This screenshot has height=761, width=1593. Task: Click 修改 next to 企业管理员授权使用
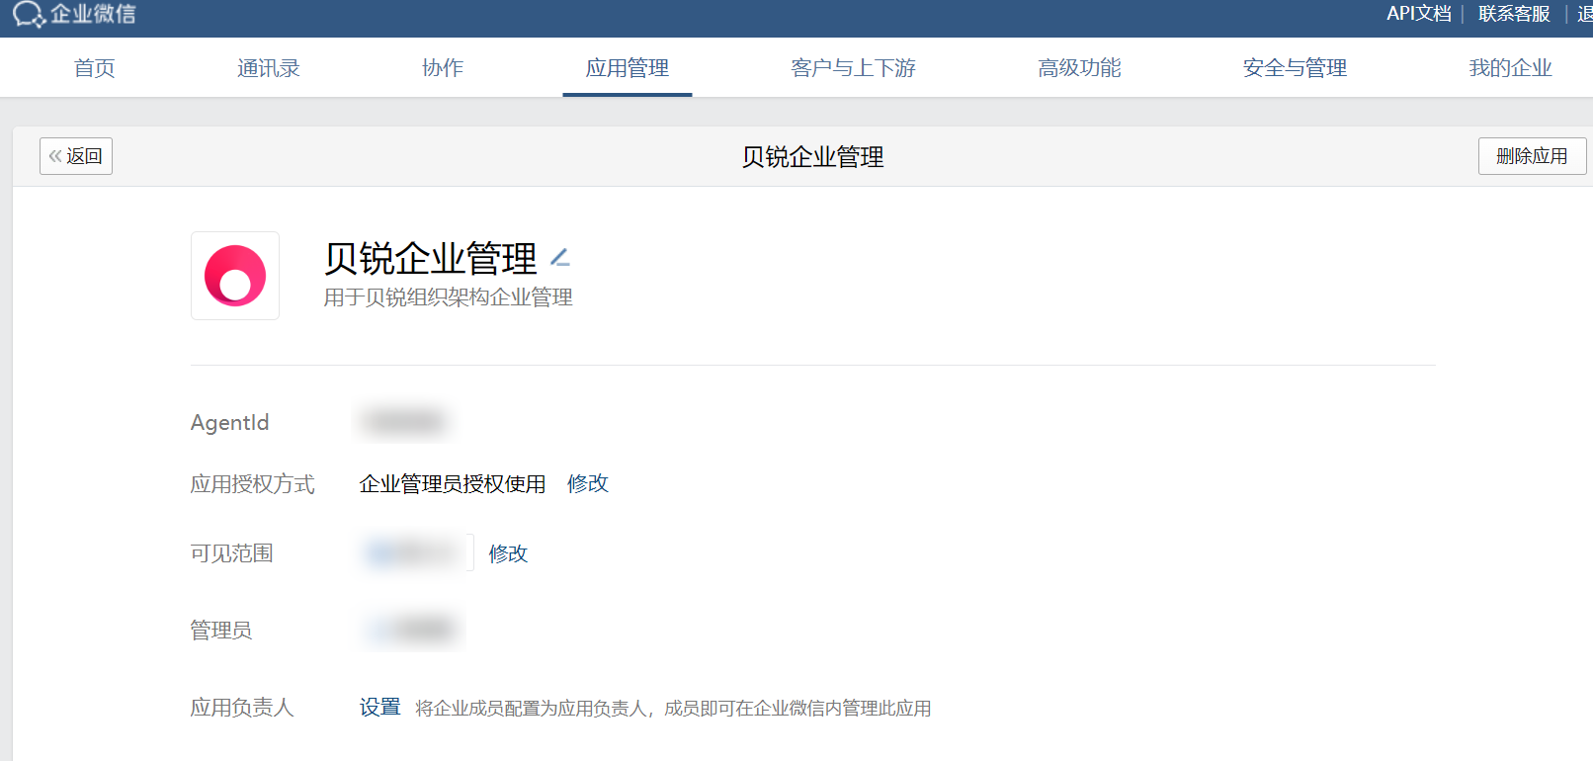588,484
